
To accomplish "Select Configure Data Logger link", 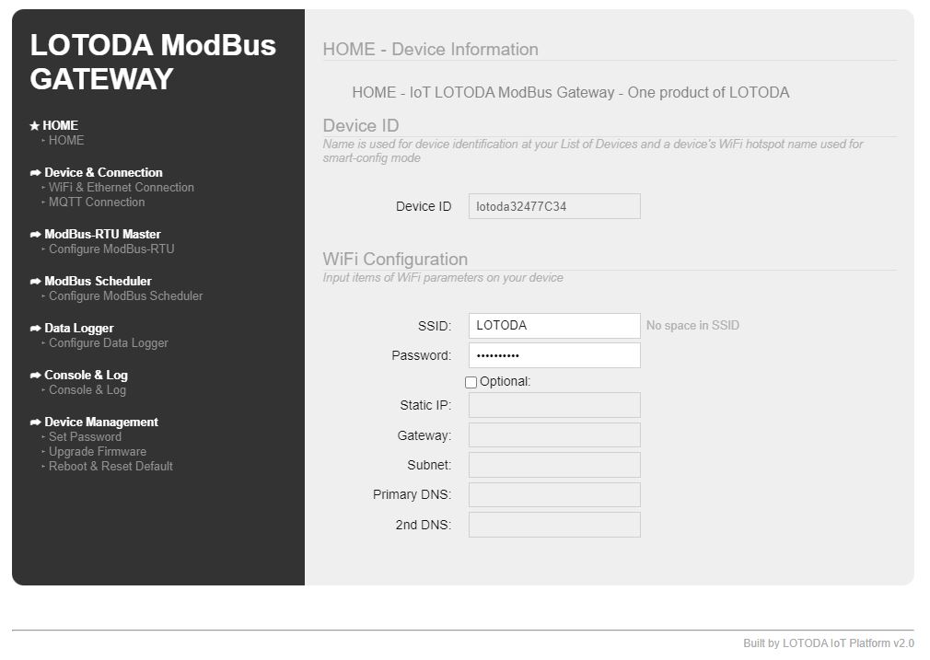I will [x=108, y=343].
